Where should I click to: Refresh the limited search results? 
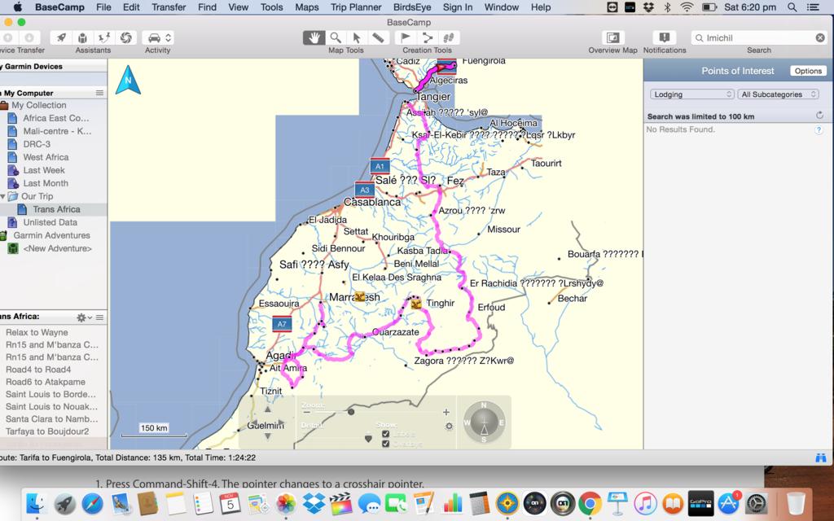(819, 116)
